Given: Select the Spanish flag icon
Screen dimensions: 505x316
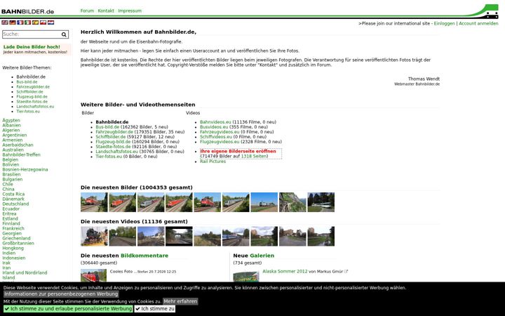Looking at the screenshot, I should [x=36, y=22].
